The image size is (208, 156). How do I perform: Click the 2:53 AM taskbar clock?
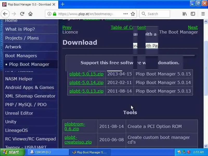[x=198, y=152]
